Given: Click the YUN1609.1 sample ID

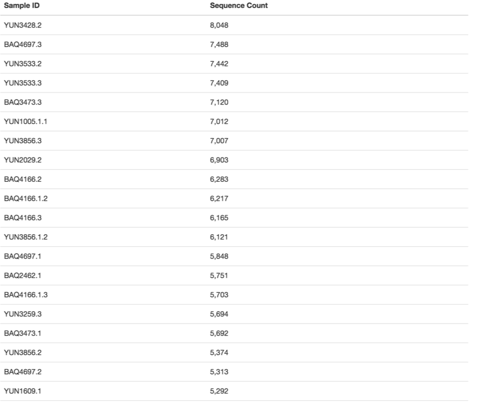Looking at the screenshot, I should (x=23, y=391).
